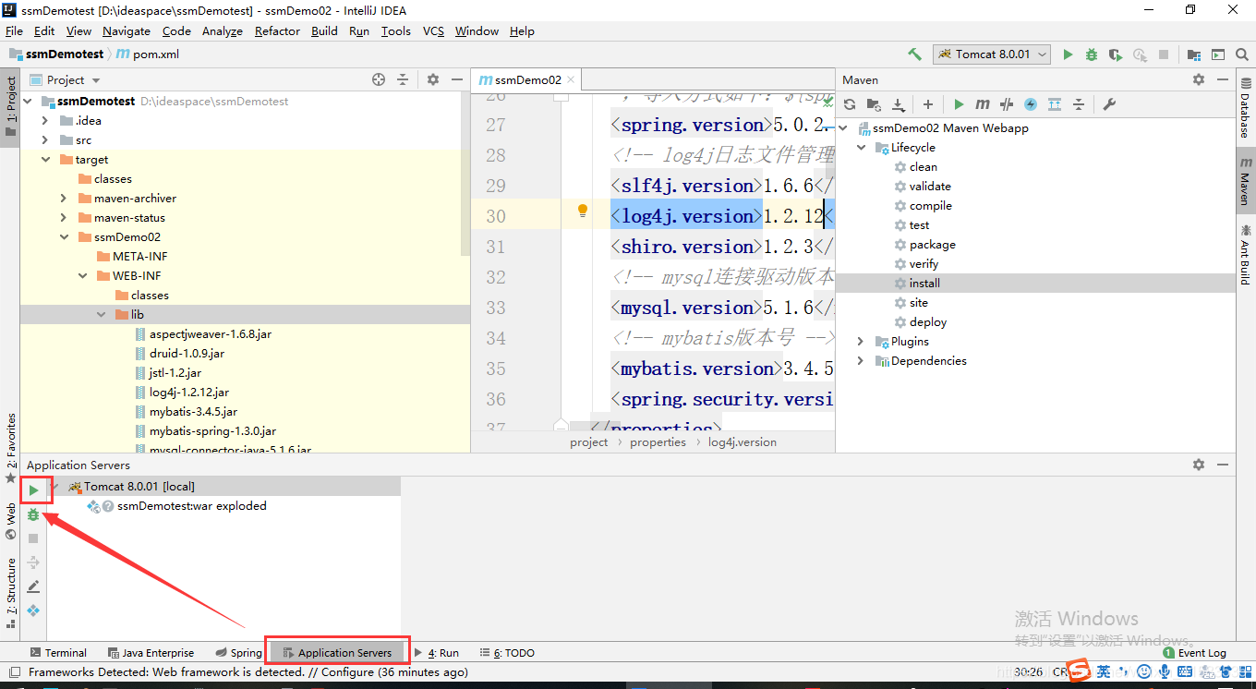Screen dimensions: 1256x689
Task: Select the install lifecycle goal
Action: [924, 284]
